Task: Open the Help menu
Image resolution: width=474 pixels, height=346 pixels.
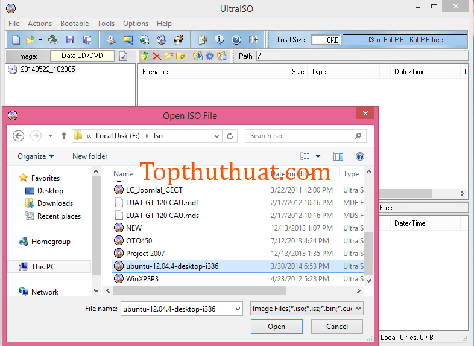Action: click(x=164, y=24)
